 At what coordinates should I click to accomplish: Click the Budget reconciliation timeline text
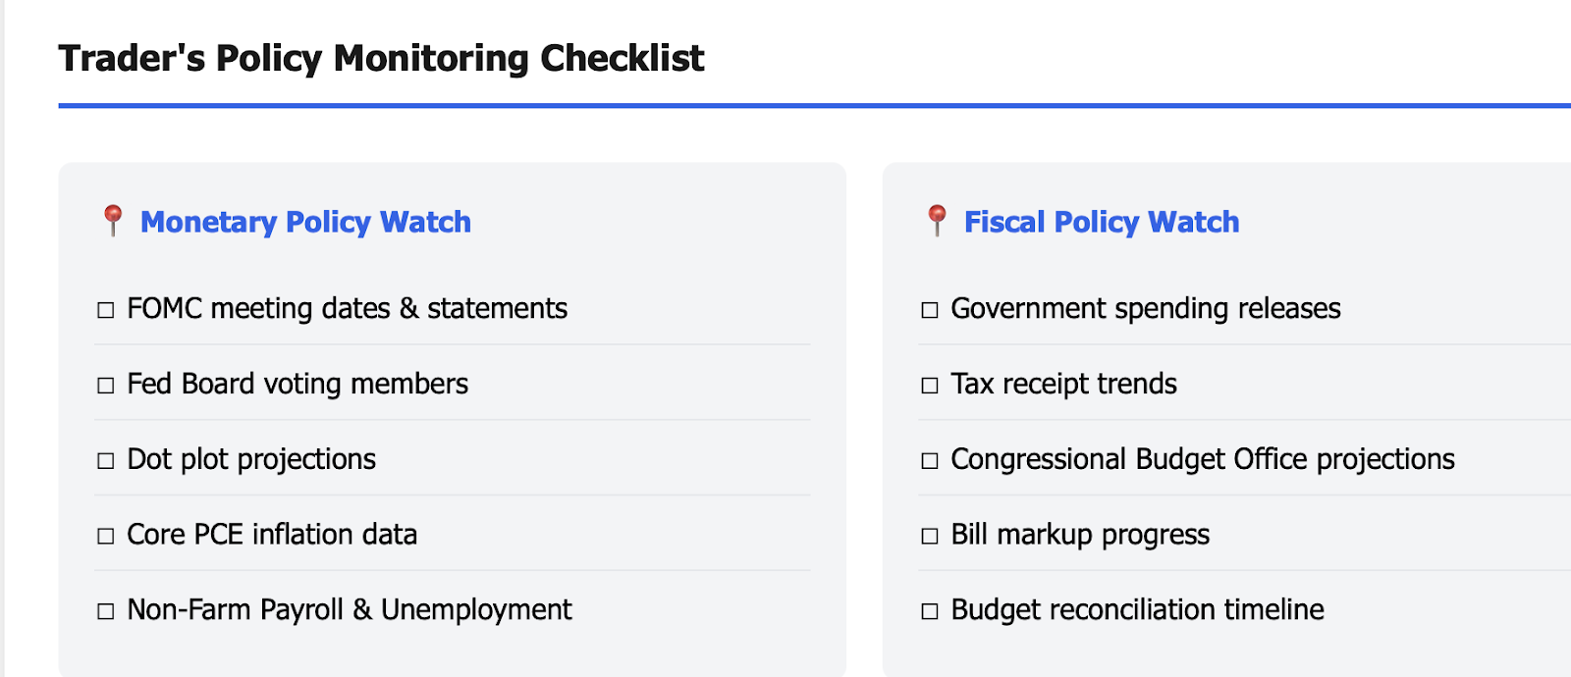[1137, 609]
